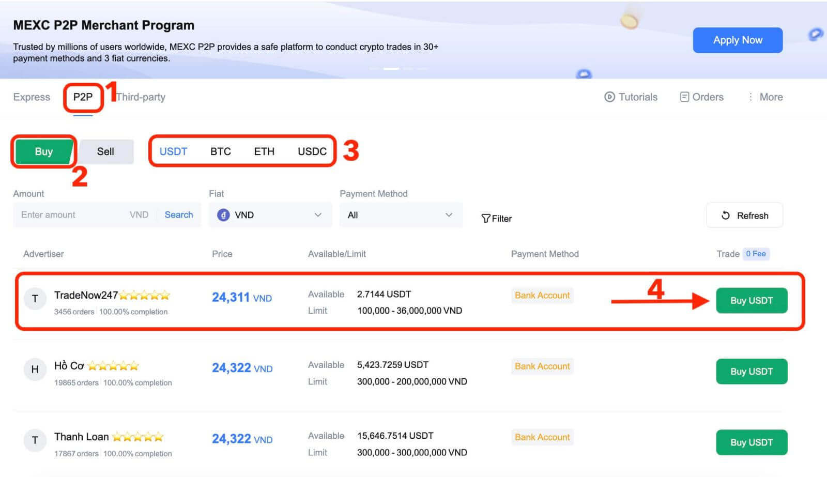827x477 pixels.
Task: Switch to the Third-party tab
Action: click(141, 97)
